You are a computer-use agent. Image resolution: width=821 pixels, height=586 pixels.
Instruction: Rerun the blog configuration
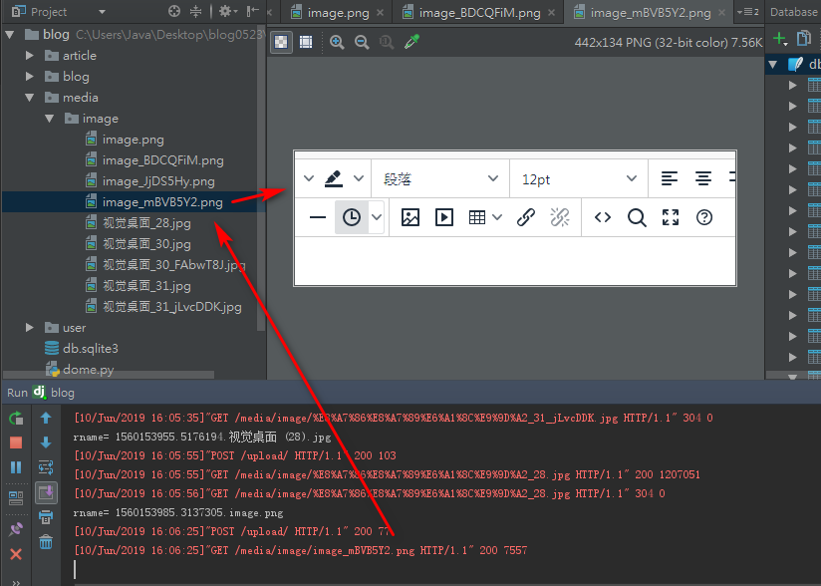pyautogui.click(x=15, y=418)
